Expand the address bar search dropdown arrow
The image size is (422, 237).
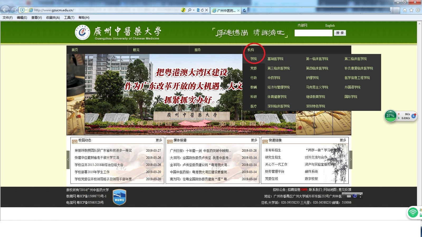coord(194,10)
